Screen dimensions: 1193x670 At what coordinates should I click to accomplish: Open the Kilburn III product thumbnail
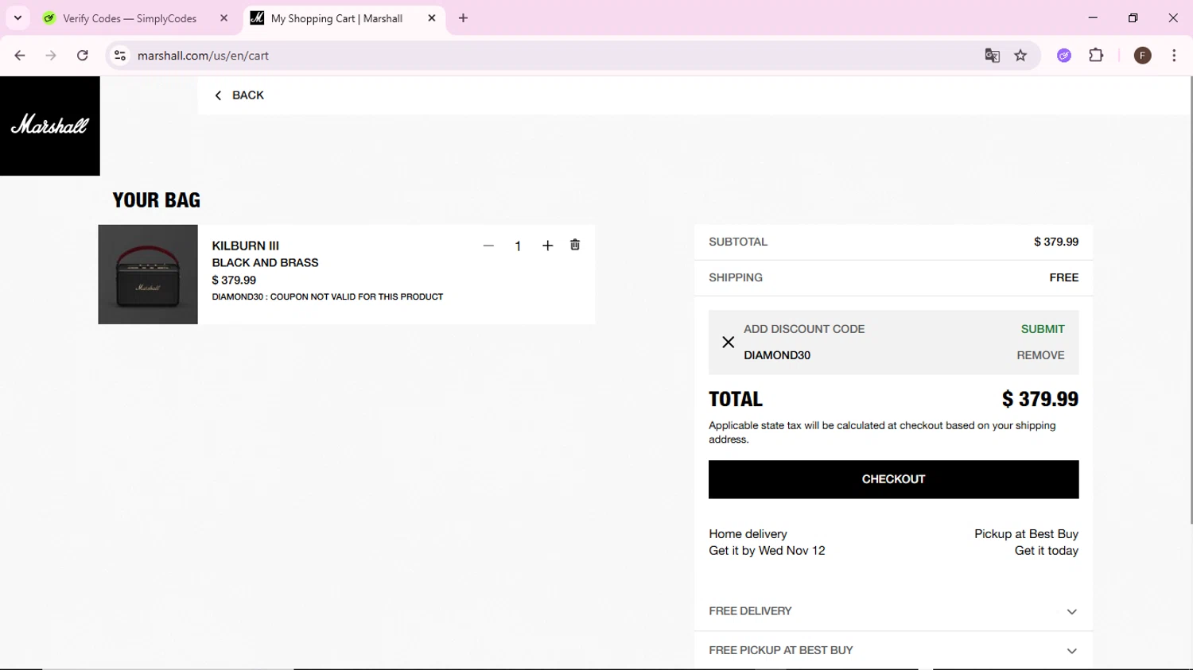pyautogui.click(x=148, y=274)
